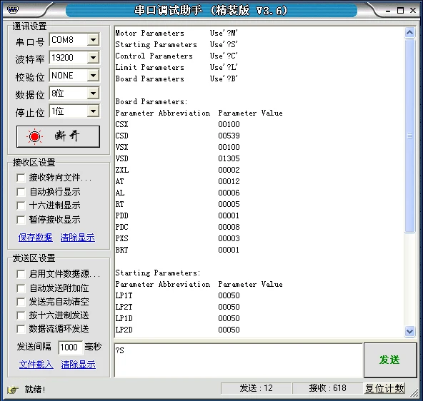Click the 保存数据 link
423x401 pixels.
pos(35,238)
